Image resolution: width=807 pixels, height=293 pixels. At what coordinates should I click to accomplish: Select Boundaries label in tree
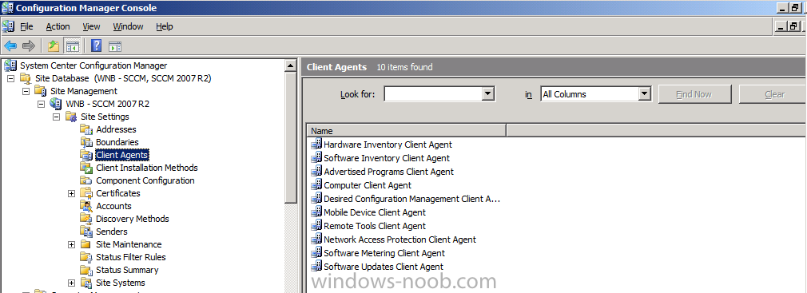tap(117, 142)
